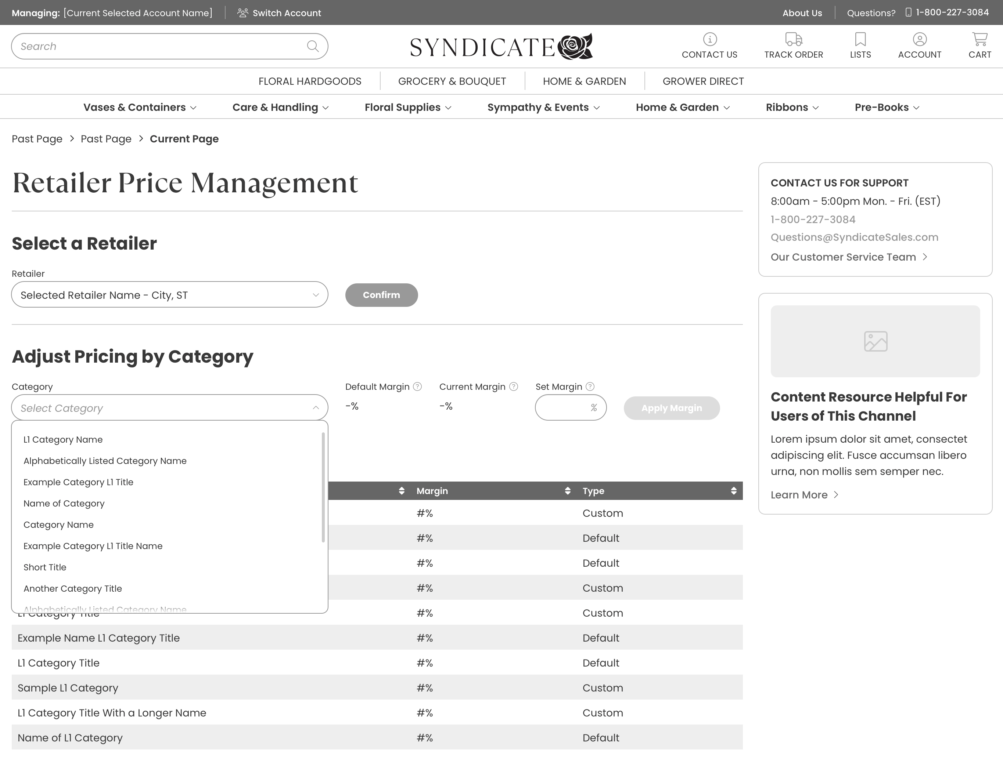Viewport: 1003px width, 766px height.
Task: Click Example Name L1 Category Title row
Action: tap(377, 638)
